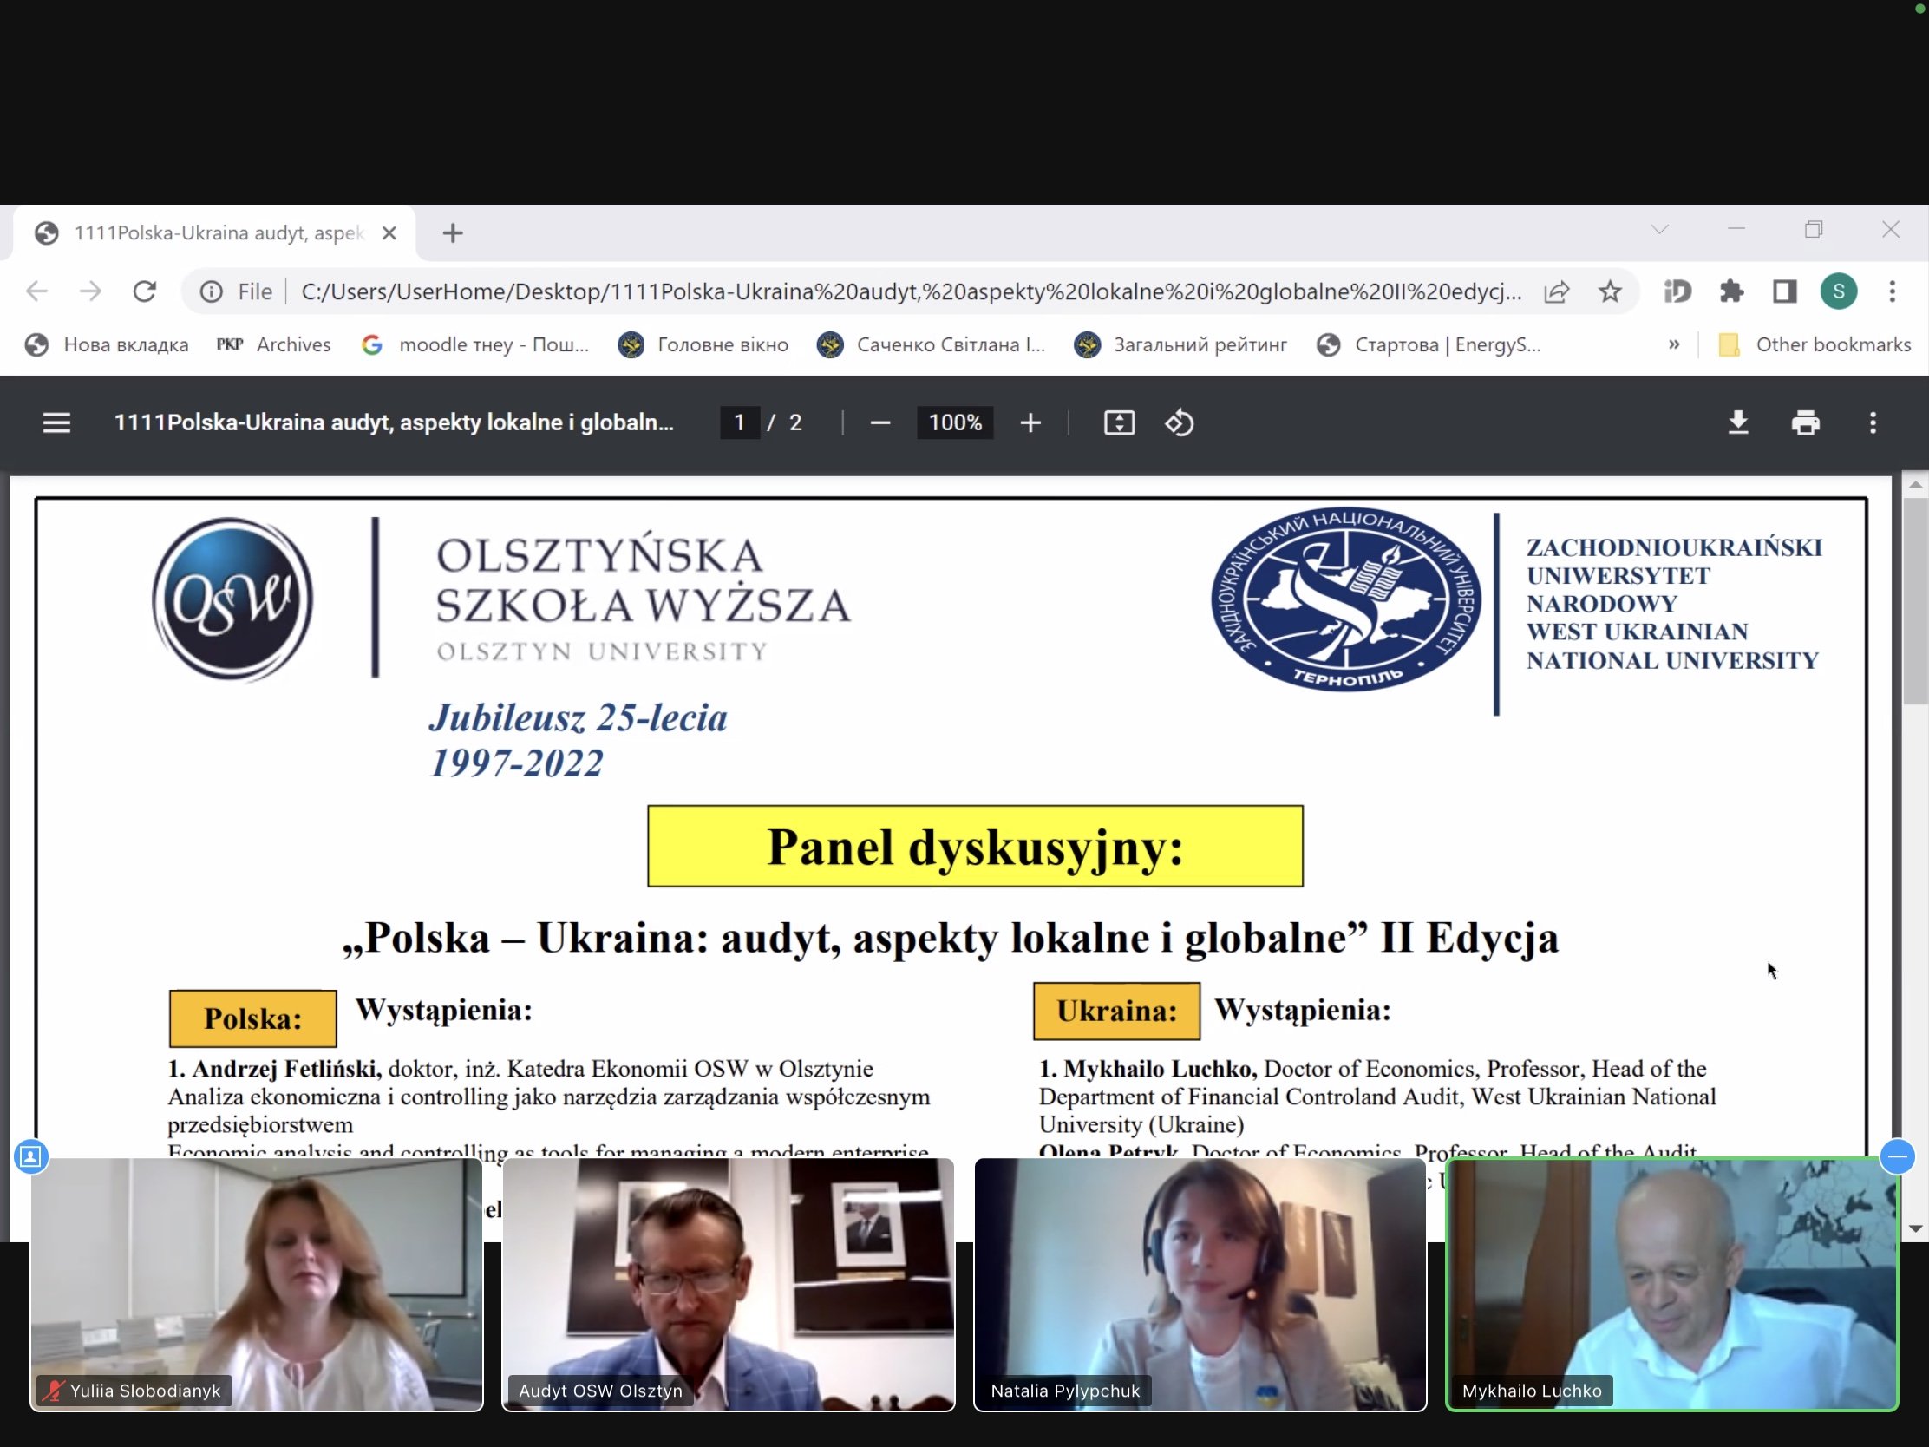Viewport: 1929px width, 1447px height.
Task: Click the Panel dyskusyjny yellow heading
Action: pos(975,846)
